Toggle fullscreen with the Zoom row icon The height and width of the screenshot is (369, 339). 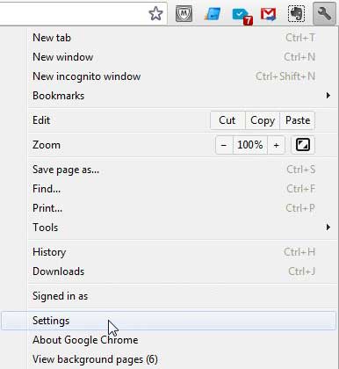pos(303,145)
